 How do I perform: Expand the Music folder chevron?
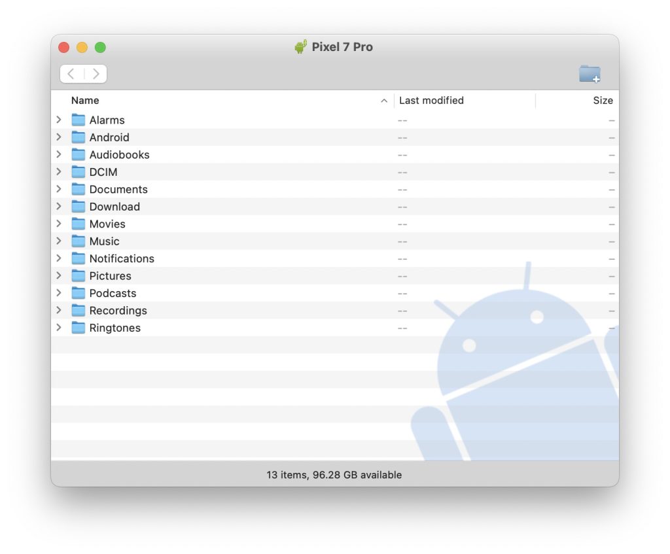(x=59, y=241)
